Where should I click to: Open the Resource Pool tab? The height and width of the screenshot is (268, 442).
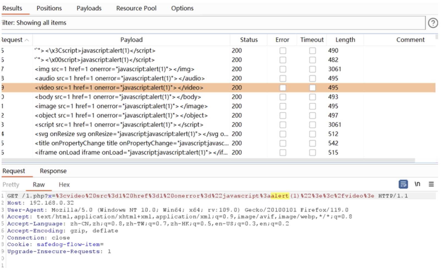[136, 8]
